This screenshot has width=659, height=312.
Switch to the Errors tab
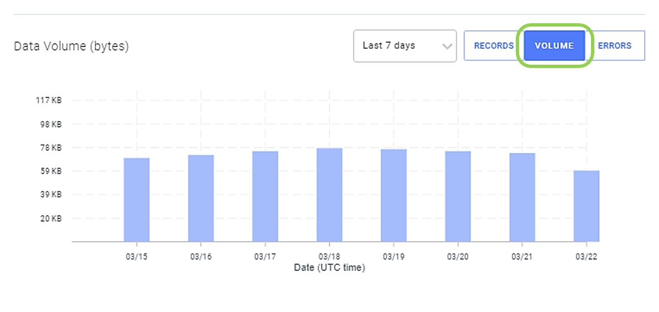614,46
